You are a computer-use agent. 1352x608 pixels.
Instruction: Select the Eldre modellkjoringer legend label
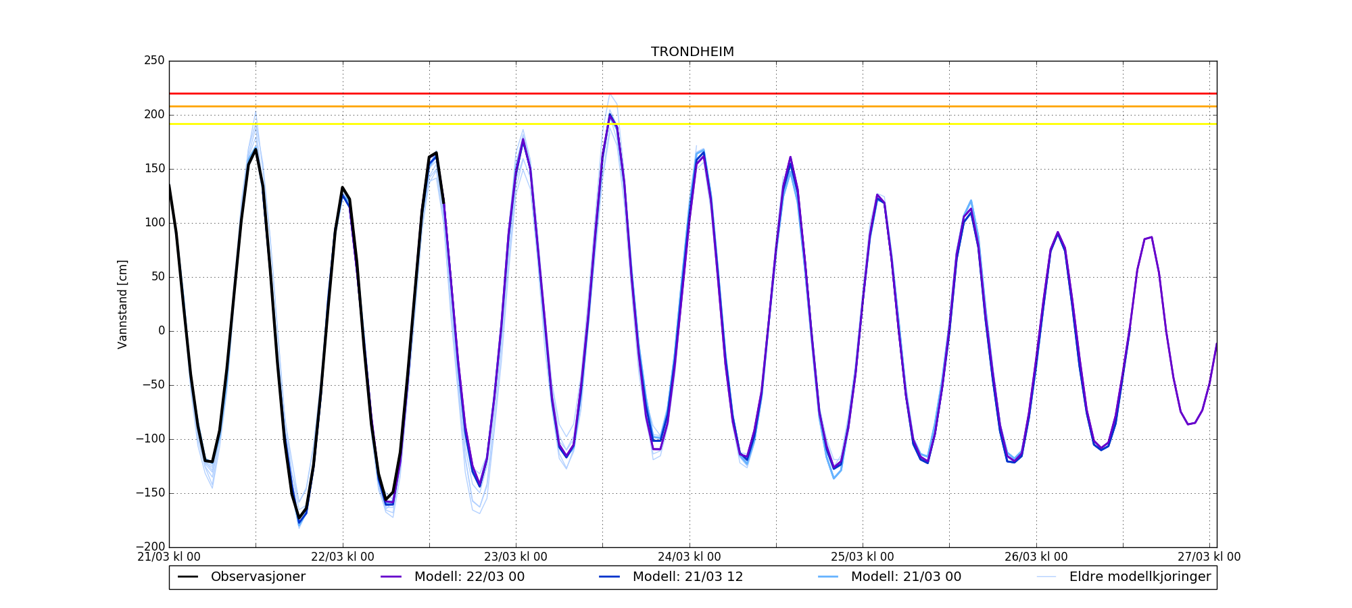click(1140, 577)
